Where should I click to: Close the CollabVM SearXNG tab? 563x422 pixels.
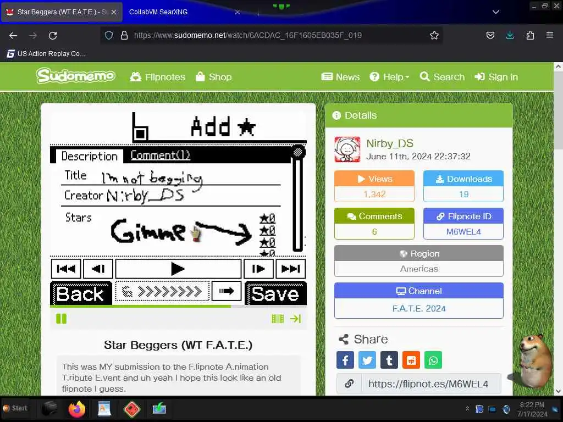click(x=238, y=12)
